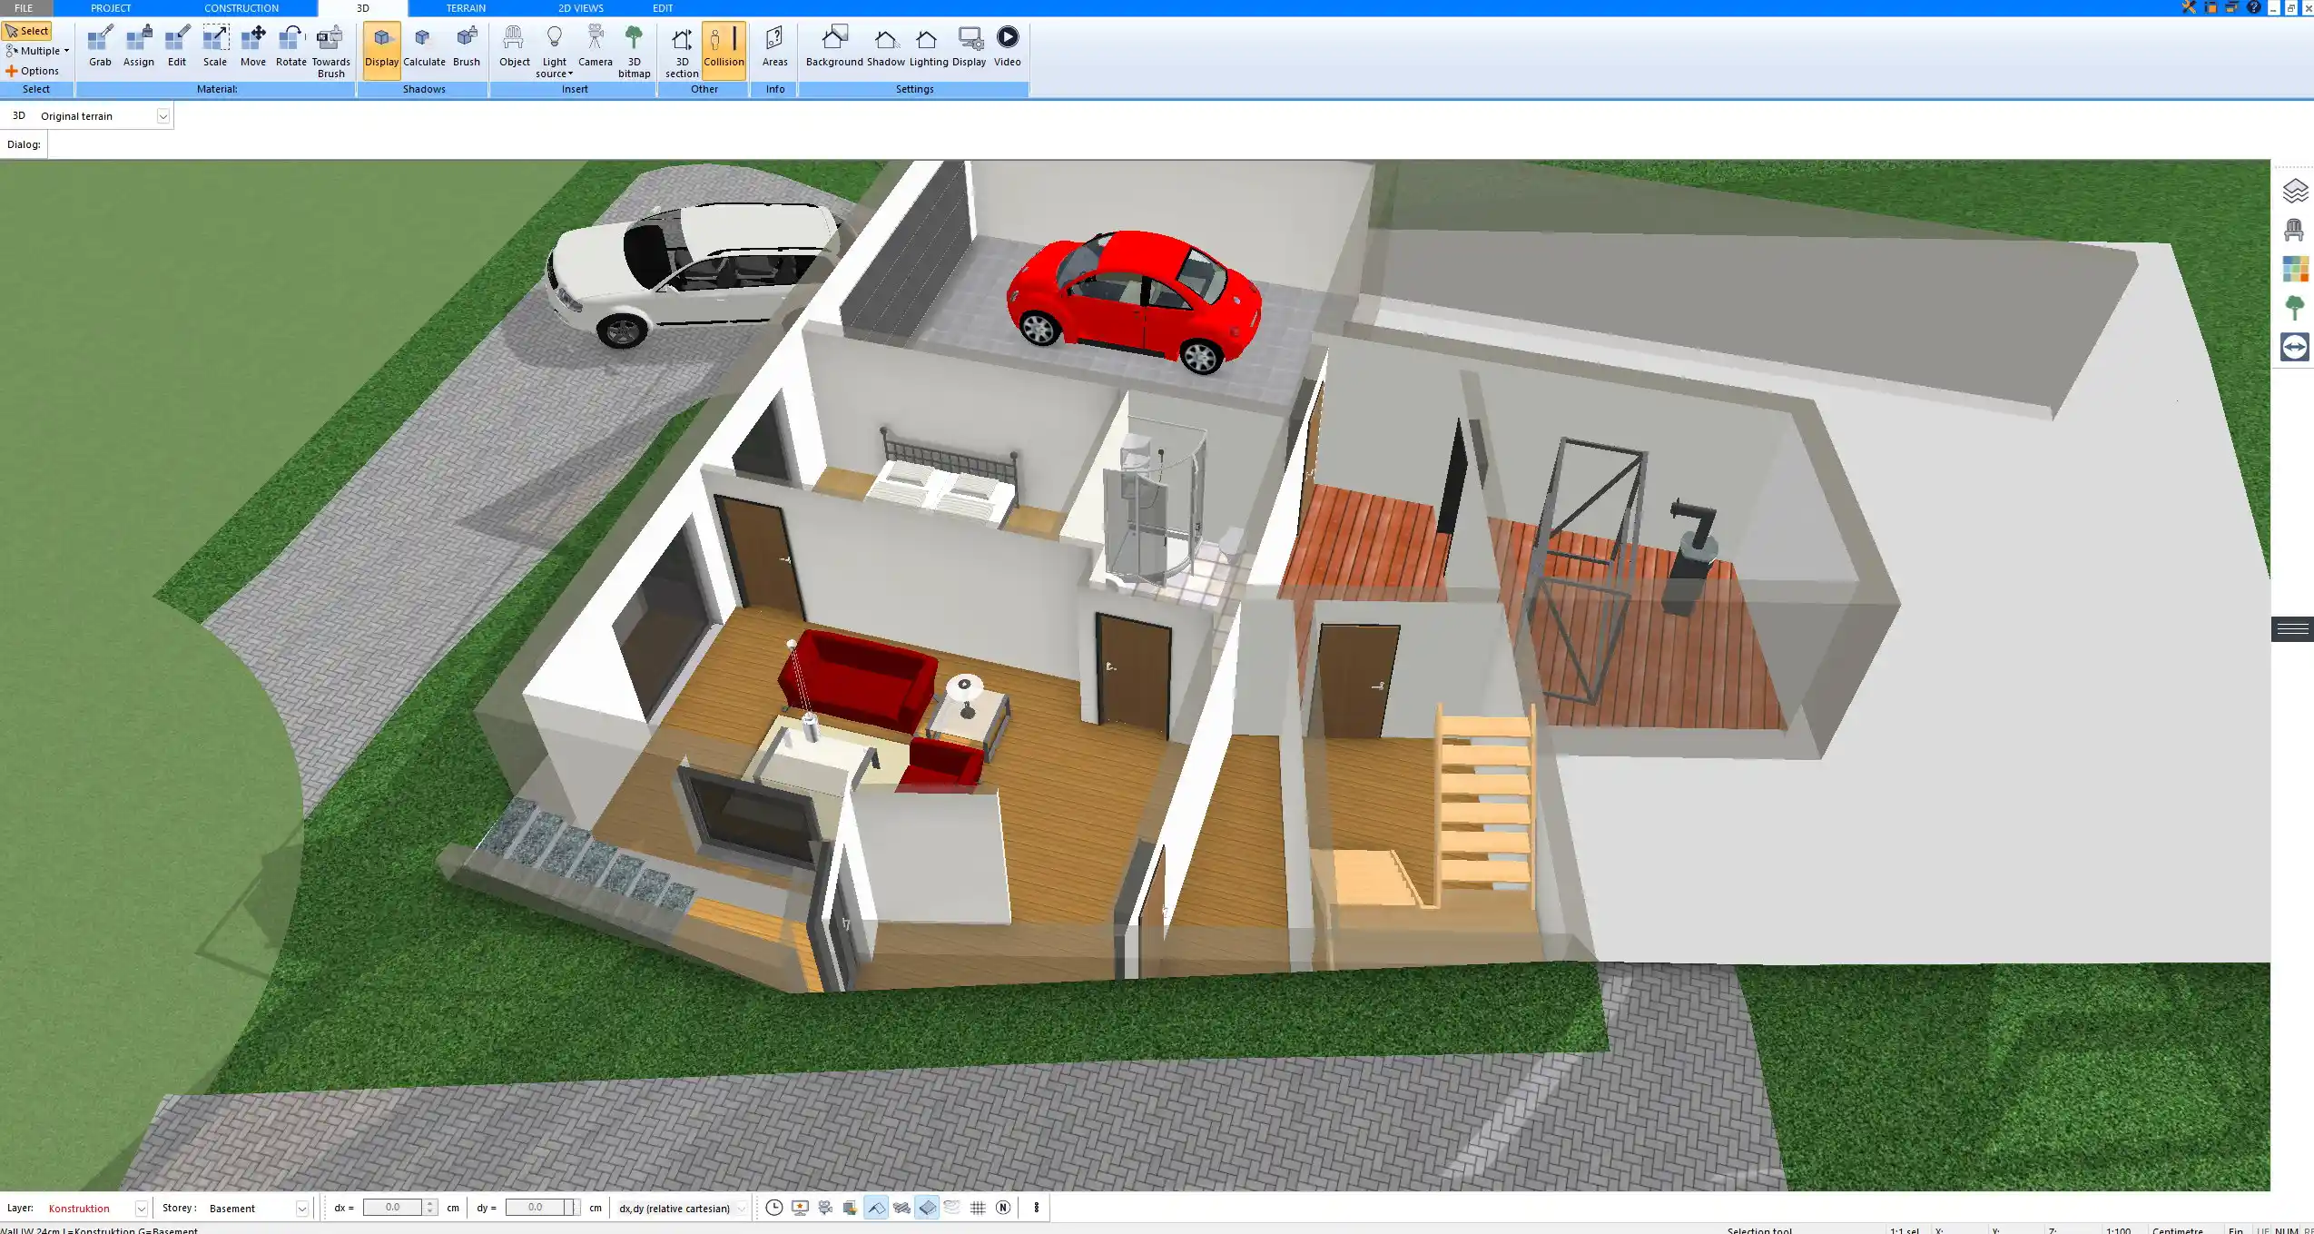Image resolution: width=2314 pixels, height=1234 pixels.
Task: Select the Grab material tool
Action: (100, 47)
